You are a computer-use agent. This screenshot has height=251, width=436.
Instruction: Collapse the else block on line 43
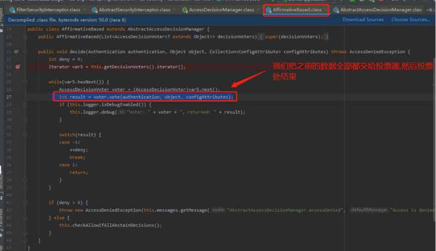pyautogui.click(x=25, y=218)
